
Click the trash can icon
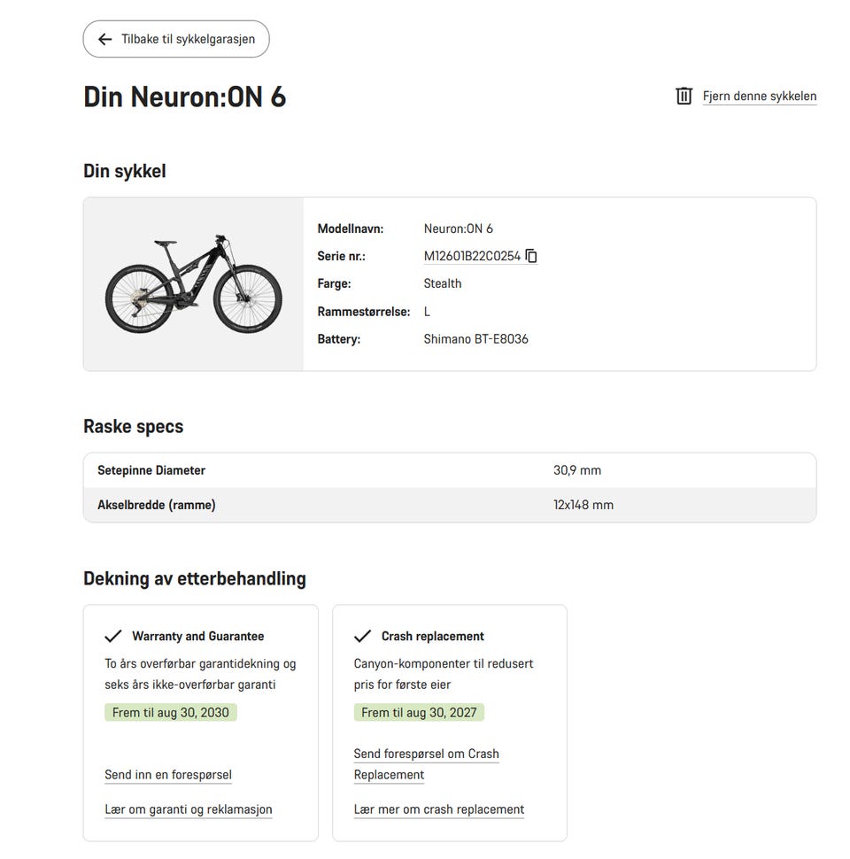click(x=684, y=96)
